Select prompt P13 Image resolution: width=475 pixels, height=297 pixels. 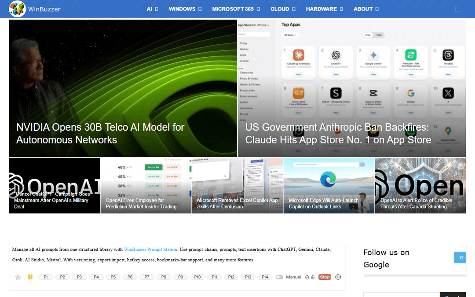248,277
